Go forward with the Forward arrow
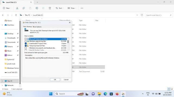Image resolution: width=174 pixels, height=97 pixels. pos(8,15)
